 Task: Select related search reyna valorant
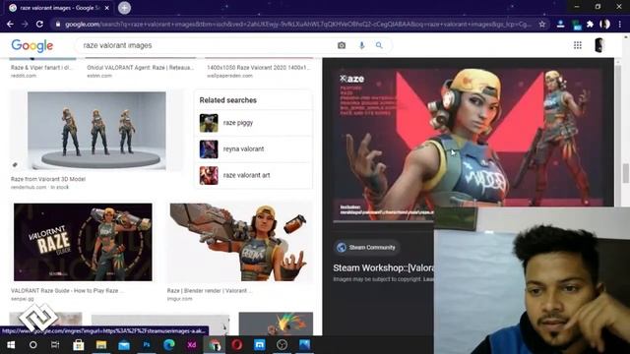coord(253,148)
